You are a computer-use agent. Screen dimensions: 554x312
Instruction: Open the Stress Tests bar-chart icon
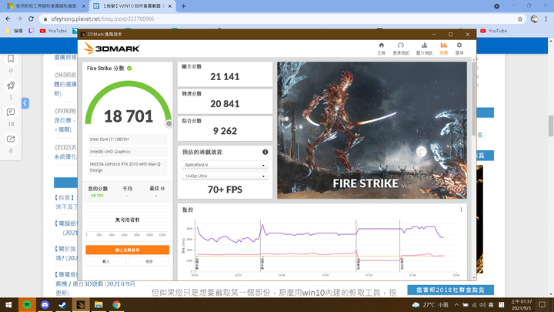click(424, 45)
